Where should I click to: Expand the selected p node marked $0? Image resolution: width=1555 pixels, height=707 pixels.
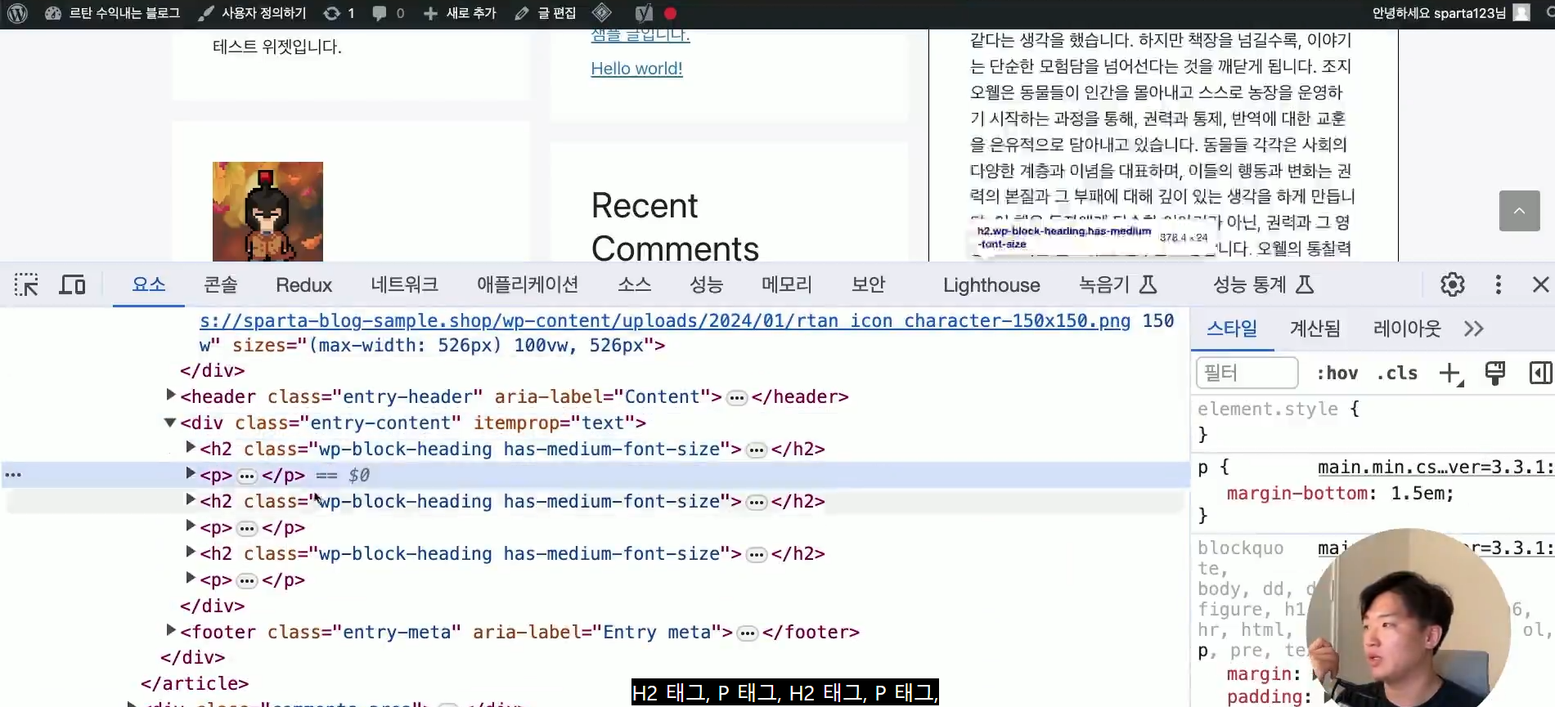click(190, 473)
